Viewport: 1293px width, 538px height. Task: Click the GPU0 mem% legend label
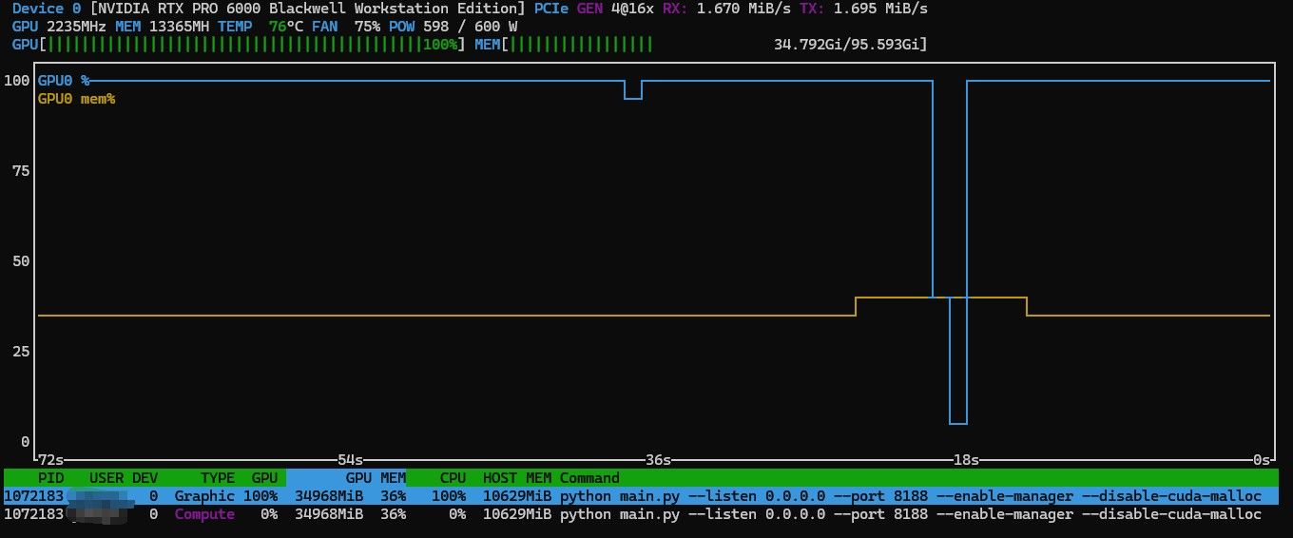click(77, 99)
